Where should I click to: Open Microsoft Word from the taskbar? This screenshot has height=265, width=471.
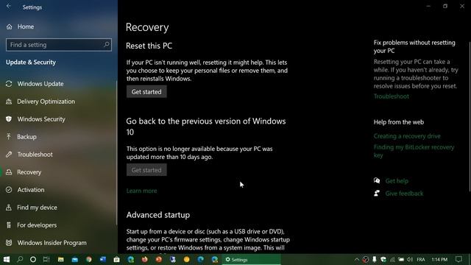[103, 259]
